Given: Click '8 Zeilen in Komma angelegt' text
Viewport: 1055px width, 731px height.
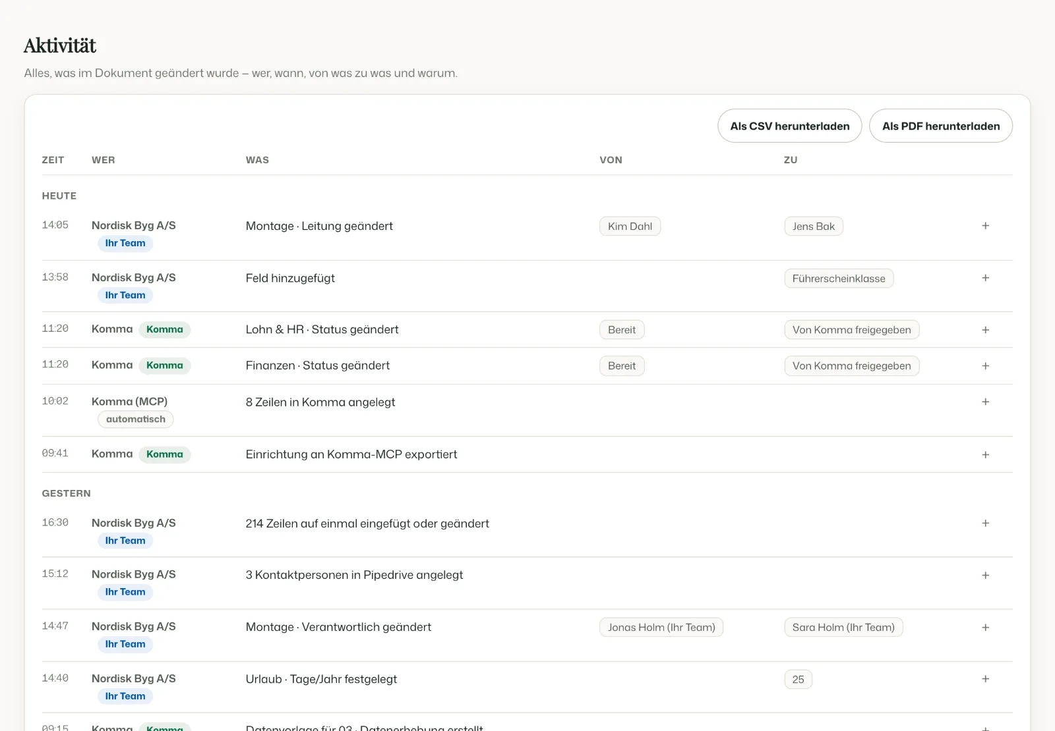Looking at the screenshot, I should click(x=320, y=402).
